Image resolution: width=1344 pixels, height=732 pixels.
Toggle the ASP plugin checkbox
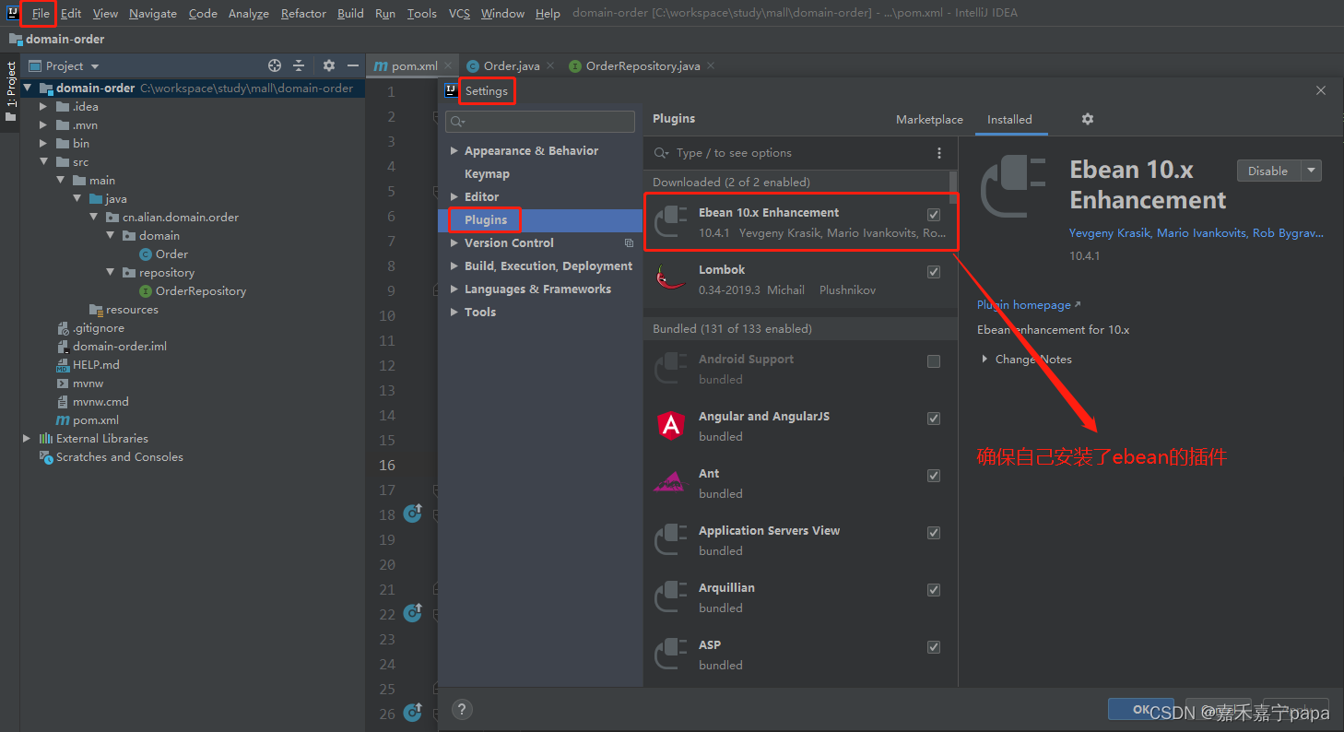click(x=934, y=647)
